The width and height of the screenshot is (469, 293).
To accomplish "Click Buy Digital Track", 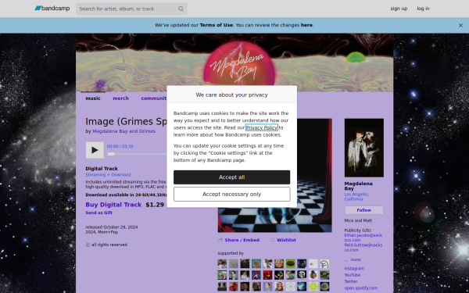I will coord(113,205).
